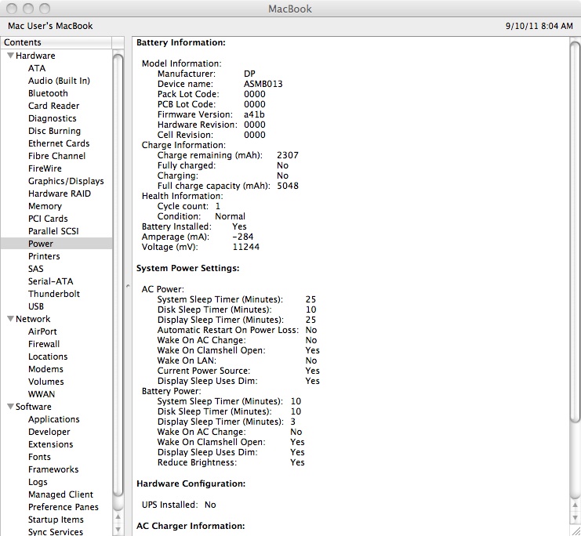Open Hardware RAID item
This screenshot has height=536, width=581.
60,194
